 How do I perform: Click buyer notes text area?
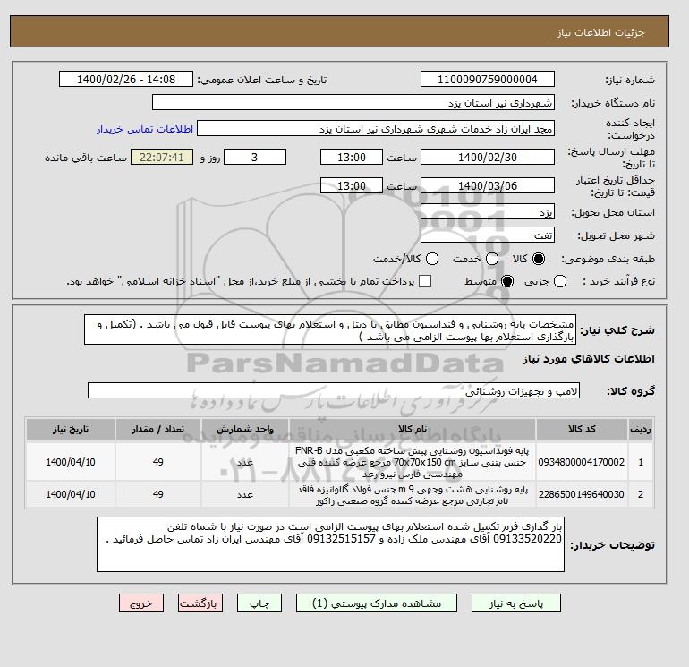pos(330,544)
